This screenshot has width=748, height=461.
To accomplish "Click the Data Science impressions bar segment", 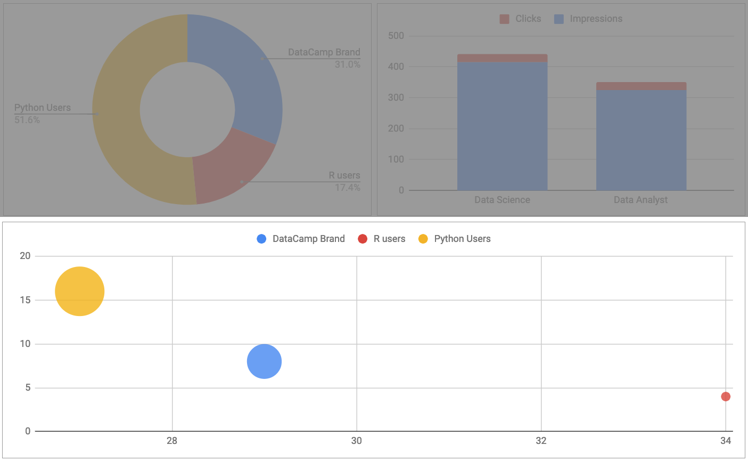I will point(503,126).
